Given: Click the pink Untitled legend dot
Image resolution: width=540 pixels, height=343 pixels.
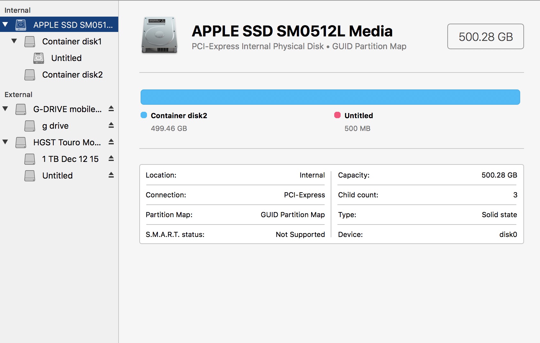Looking at the screenshot, I should pos(337,115).
